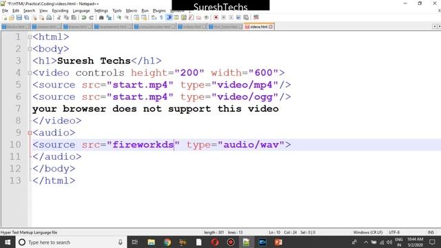Click the Windows (CR LF) status entry
This screenshot has height=248, width=441.
click(367, 233)
